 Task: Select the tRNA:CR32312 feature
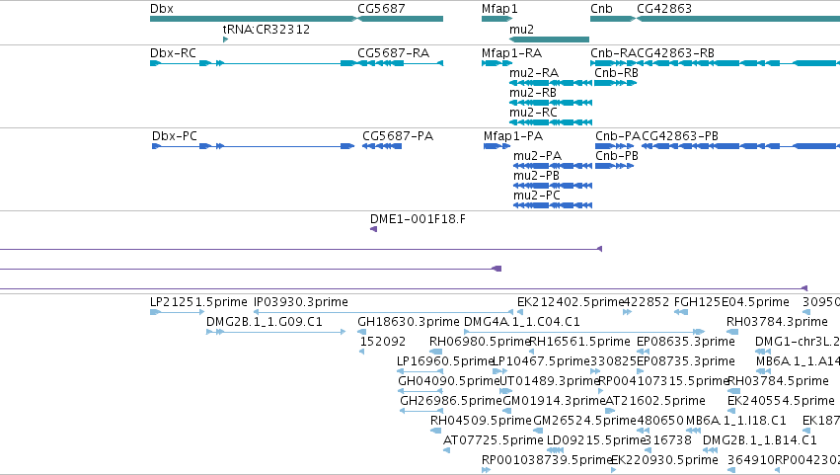225,40
